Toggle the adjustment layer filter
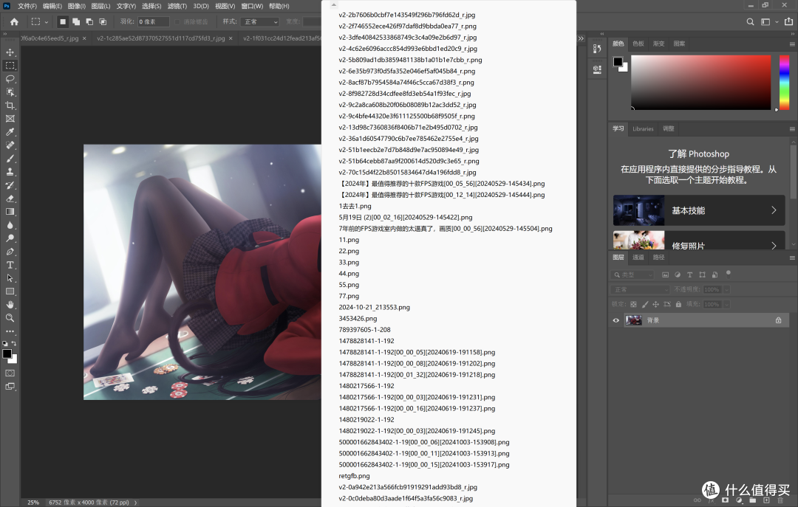 [678, 275]
